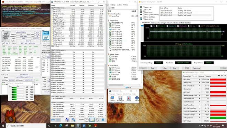Open GPU-Z hamburger menu icon
227x128 pixels.
point(225,76)
